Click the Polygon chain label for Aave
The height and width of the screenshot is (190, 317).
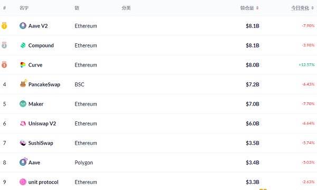[83, 163]
